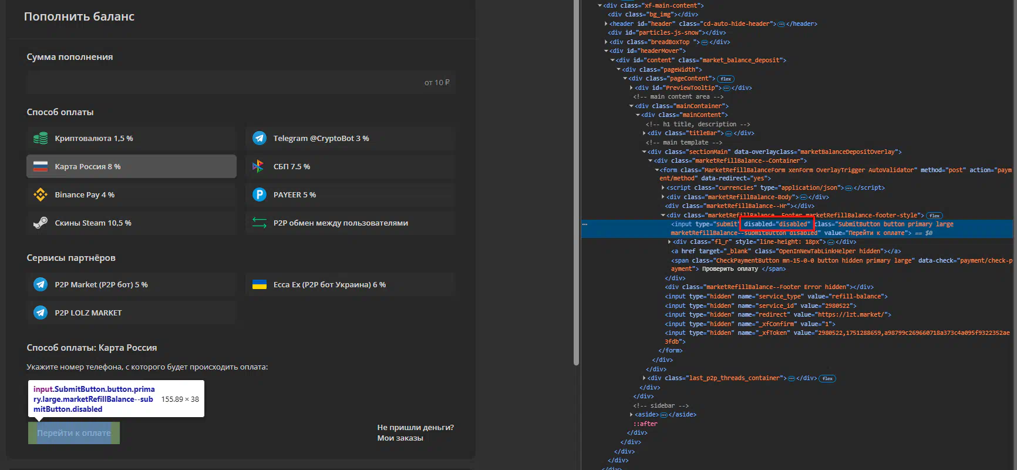Focus the Сумма пополнения amount field
This screenshot has height=470, width=1017.
click(x=241, y=83)
